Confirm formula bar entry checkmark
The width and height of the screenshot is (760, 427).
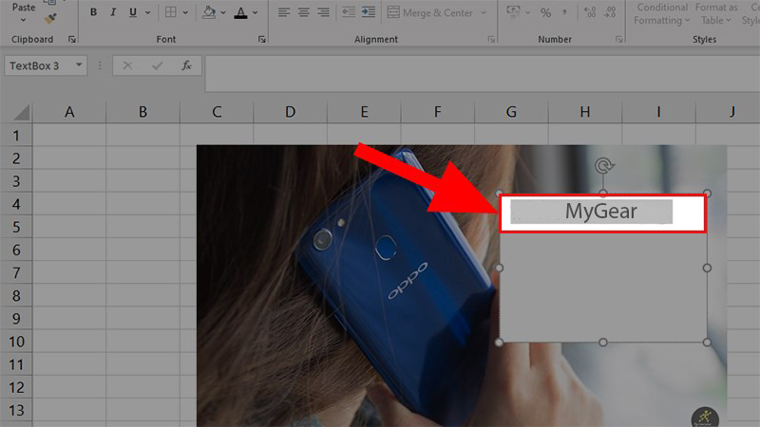pos(158,65)
